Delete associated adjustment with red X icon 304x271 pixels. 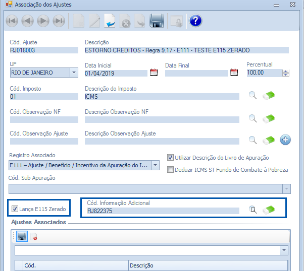[34, 236]
